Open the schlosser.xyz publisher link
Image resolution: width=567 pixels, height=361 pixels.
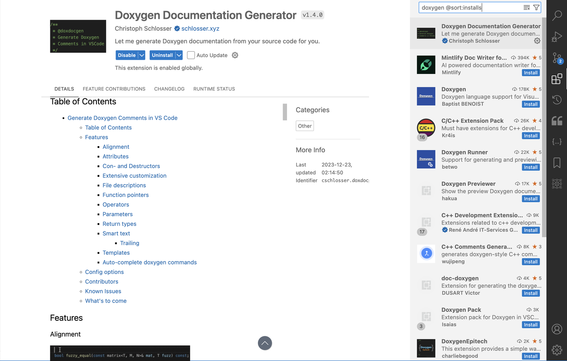[x=200, y=28]
